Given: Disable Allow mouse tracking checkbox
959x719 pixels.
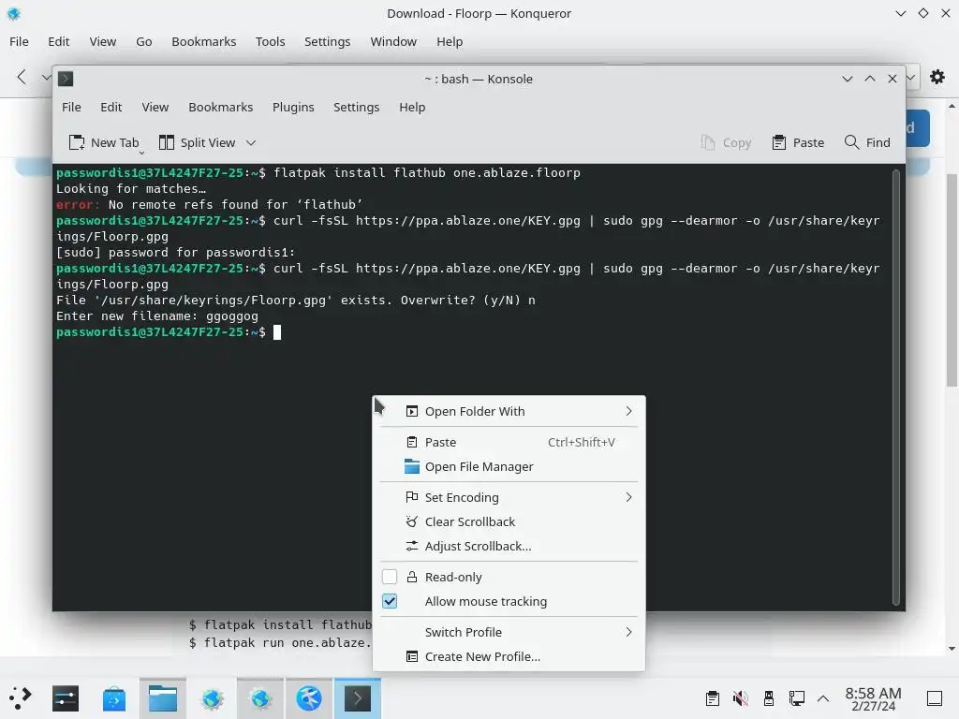Looking at the screenshot, I should 390,601.
